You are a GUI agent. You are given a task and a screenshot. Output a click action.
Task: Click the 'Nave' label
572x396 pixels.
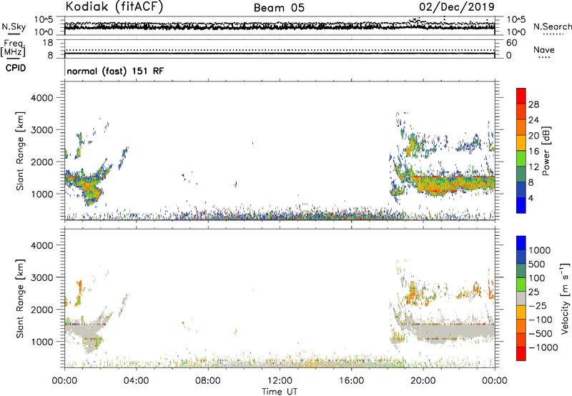click(544, 49)
